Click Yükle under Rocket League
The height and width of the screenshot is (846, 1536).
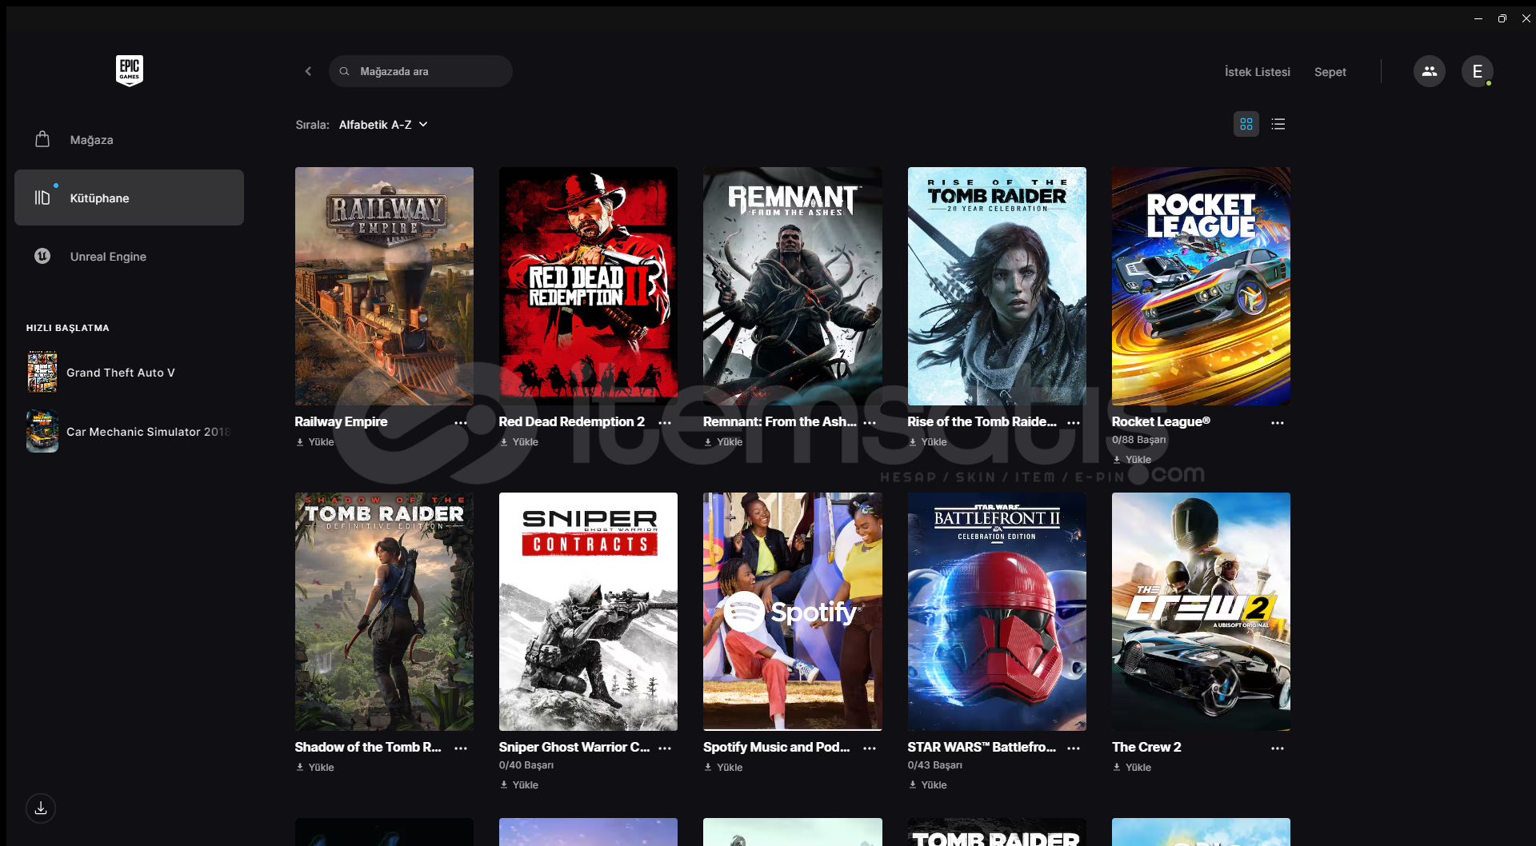[1132, 459]
